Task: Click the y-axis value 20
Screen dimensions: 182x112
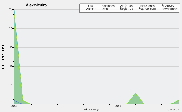Action: point(11,28)
